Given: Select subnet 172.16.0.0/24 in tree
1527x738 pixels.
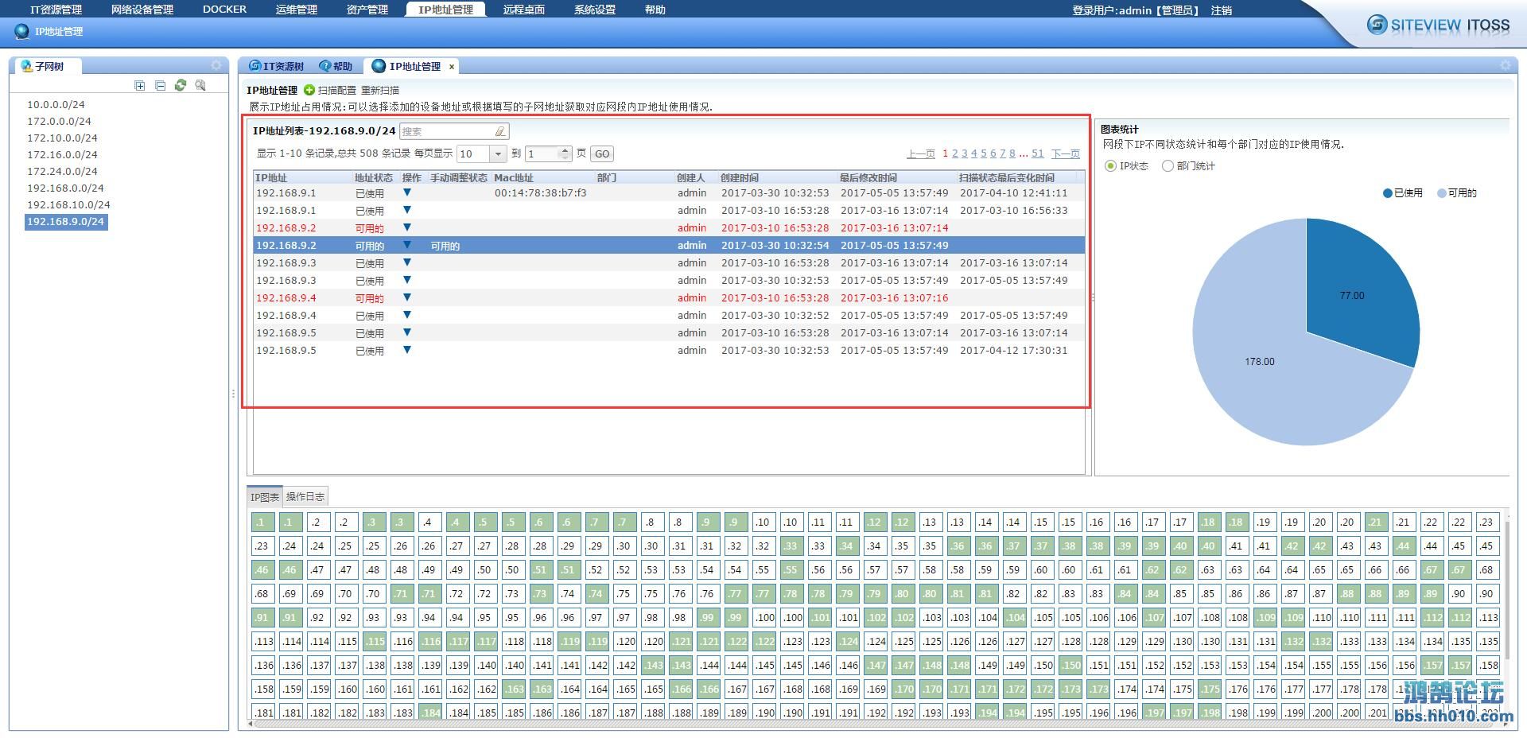Looking at the screenshot, I should pyautogui.click(x=62, y=154).
